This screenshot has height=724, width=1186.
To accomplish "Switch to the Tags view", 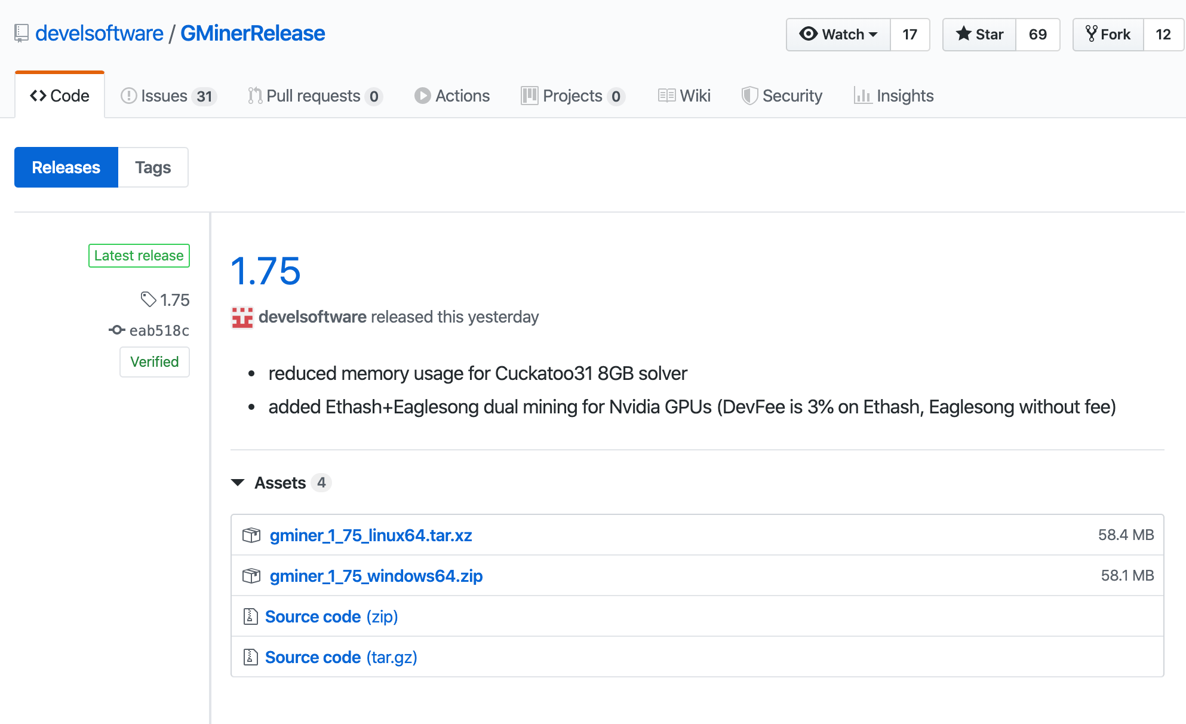I will tap(153, 167).
